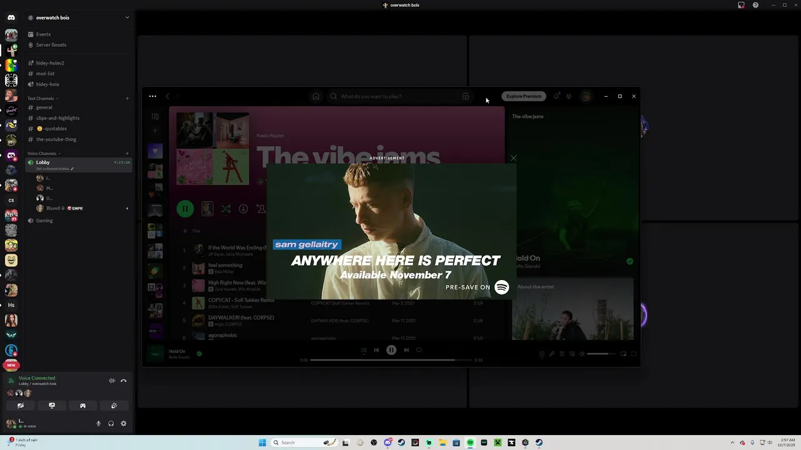This screenshot has height=450, width=801.
Task: Open Spotify Browse icon in search bar
Action: click(466, 96)
